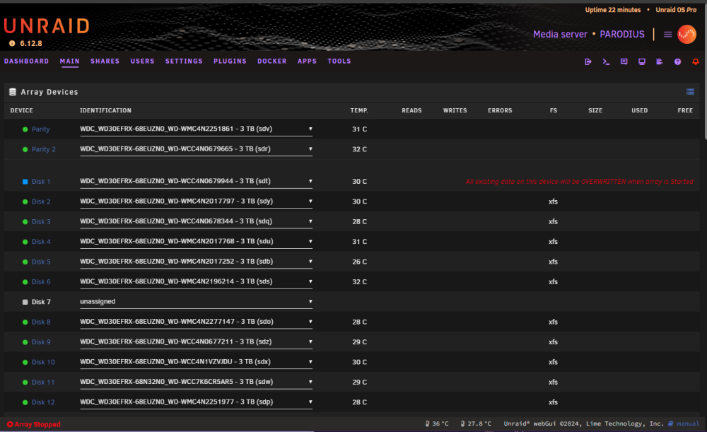Click the version info icon beside 6.12.8
The width and height of the screenshot is (707, 432).
[12, 43]
